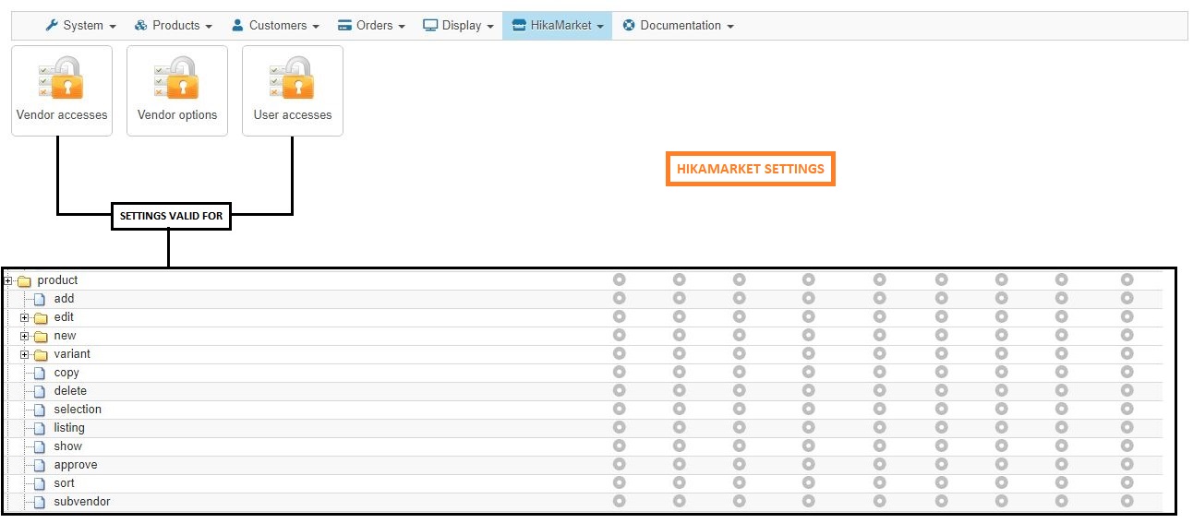
Task: Toggle first radio in listing row
Action: [619, 427]
